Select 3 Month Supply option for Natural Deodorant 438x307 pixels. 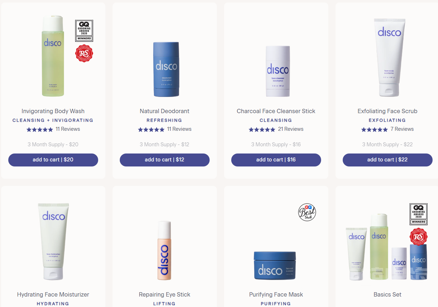pos(164,144)
